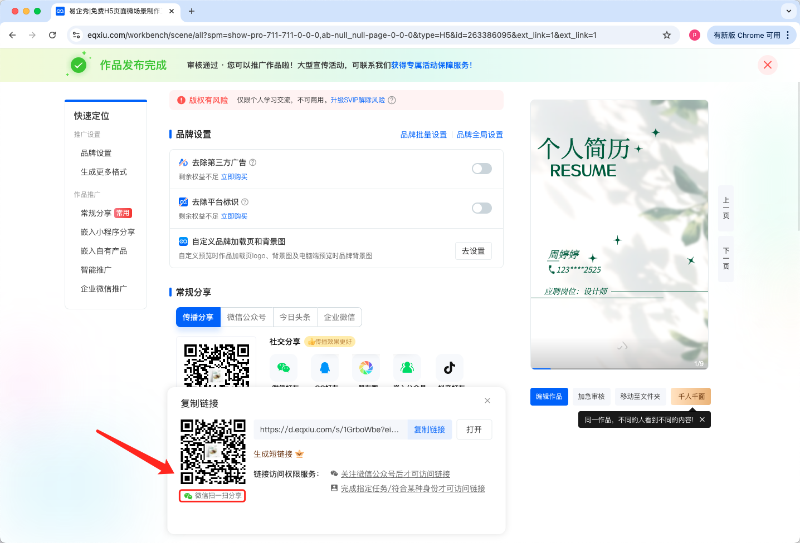Viewport: 800px width, 543px height.
Task: Jump to 常规分享 in quick nav
Action: coord(96,213)
